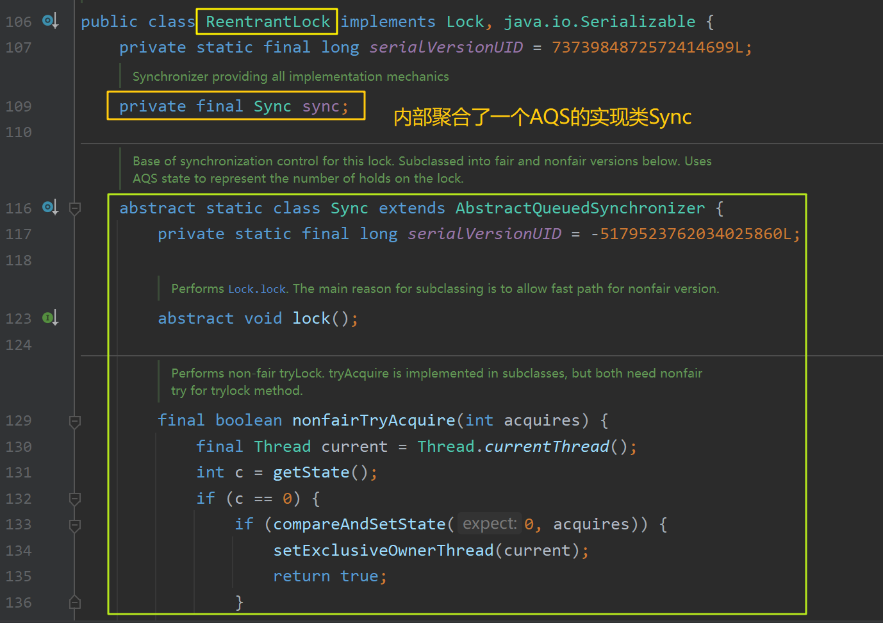Click the Lock.lock link in the doc comment
Viewport: 883px width, 623px height.
[257, 289]
